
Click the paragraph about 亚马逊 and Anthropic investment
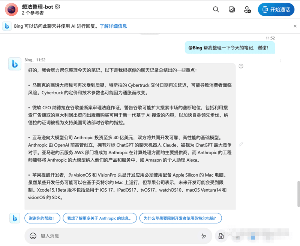click(x=130, y=149)
